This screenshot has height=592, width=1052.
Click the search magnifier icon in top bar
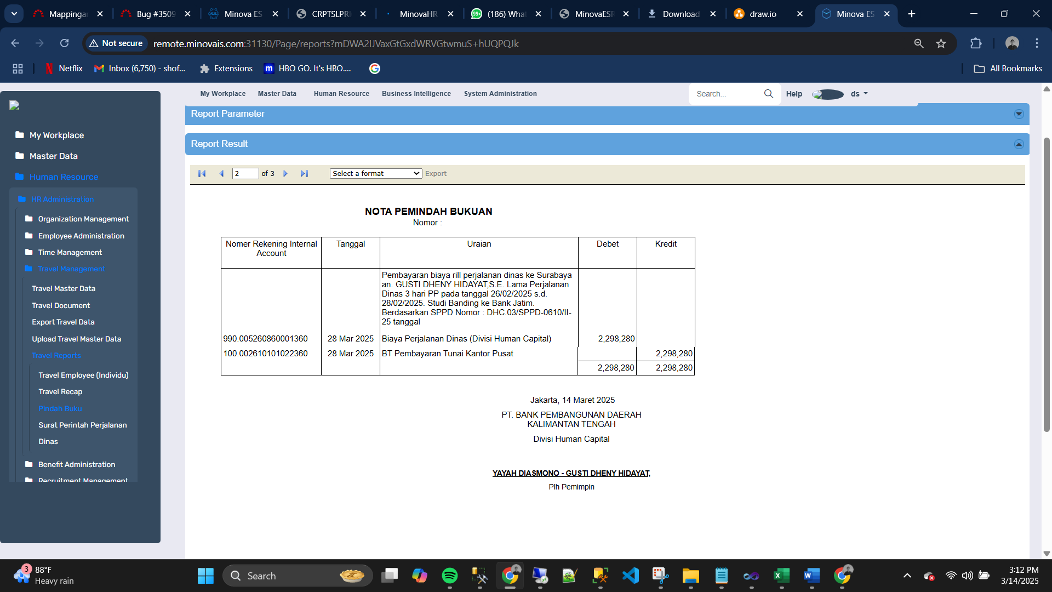pyautogui.click(x=769, y=94)
